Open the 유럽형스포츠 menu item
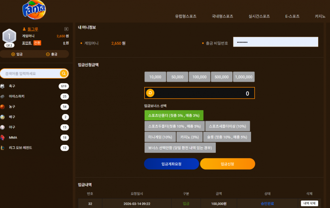 coord(186,16)
